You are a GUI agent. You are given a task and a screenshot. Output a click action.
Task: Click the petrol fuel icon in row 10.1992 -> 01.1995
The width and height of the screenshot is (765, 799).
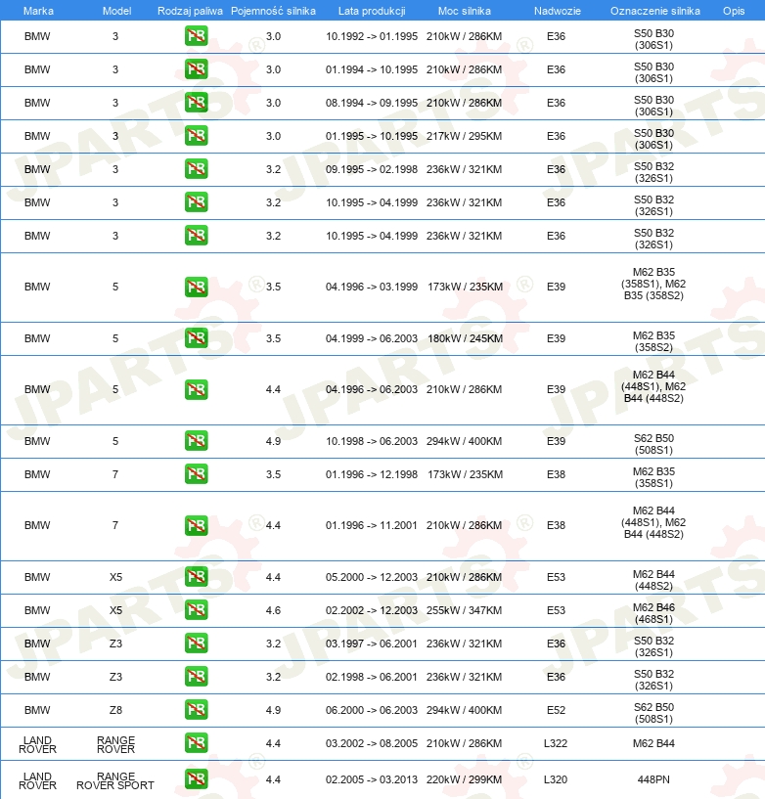click(197, 36)
